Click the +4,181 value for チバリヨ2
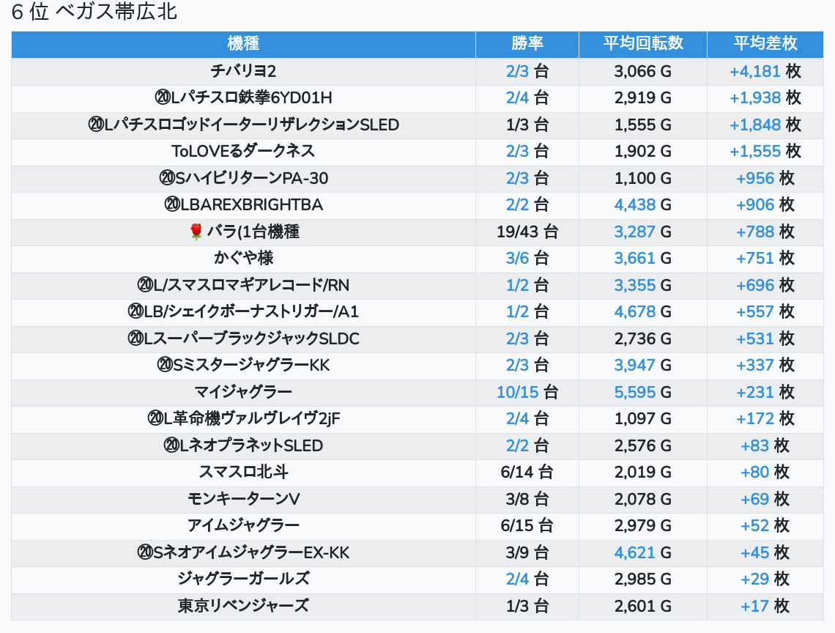835x633 pixels. pos(754,72)
